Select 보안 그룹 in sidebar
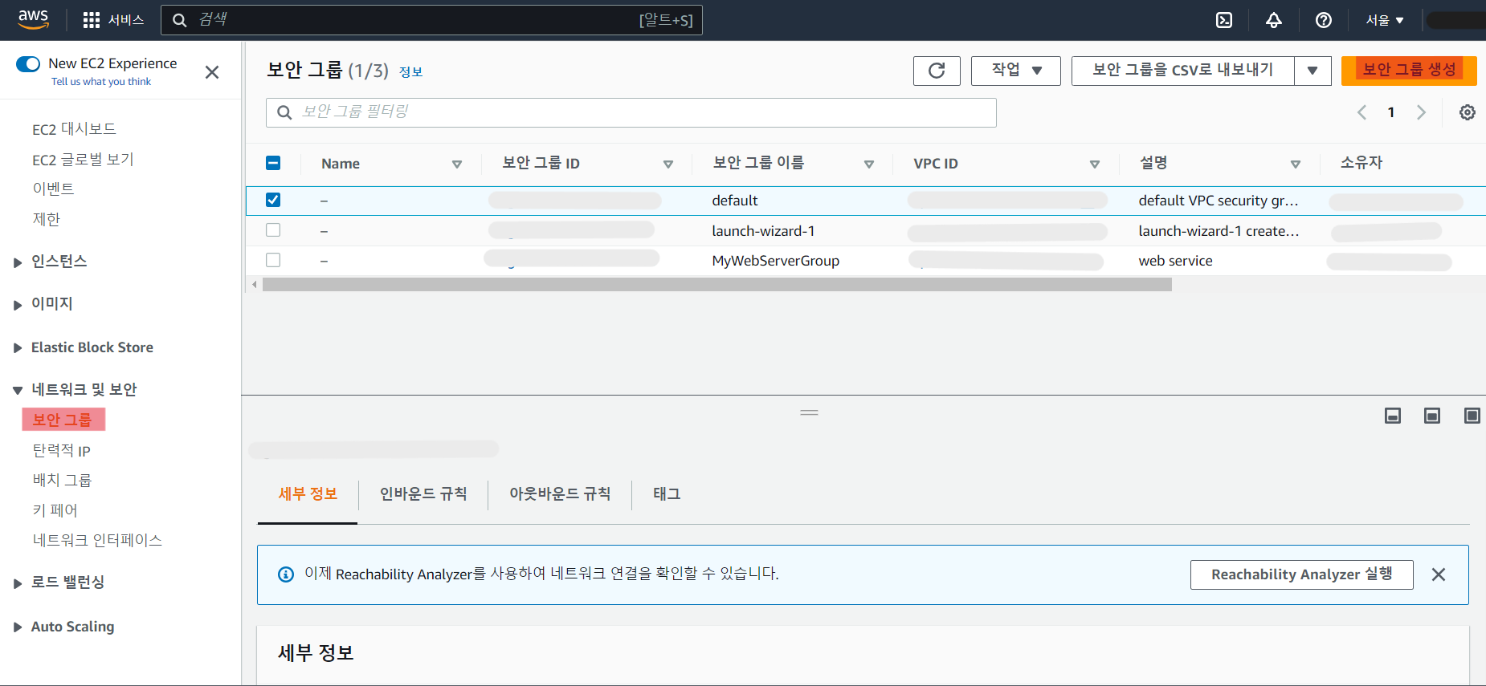1486x686 pixels. (63, 420)
